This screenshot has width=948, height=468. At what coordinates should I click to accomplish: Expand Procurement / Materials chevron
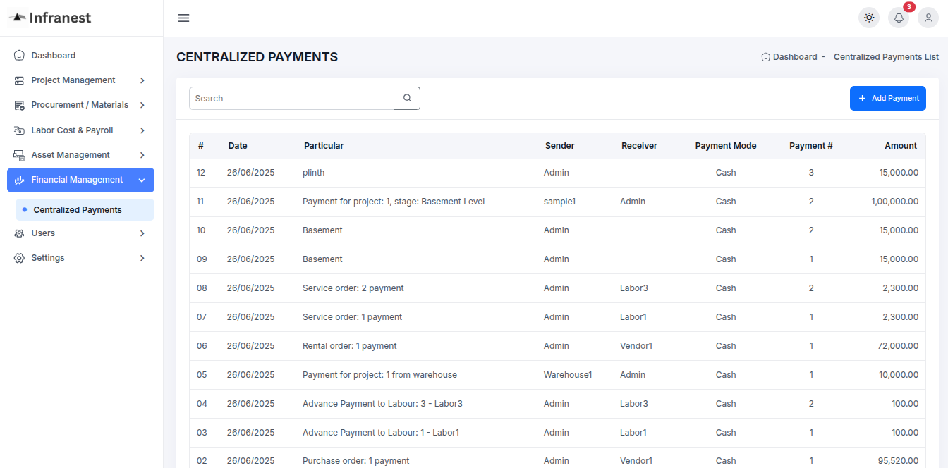coord(142,105)
